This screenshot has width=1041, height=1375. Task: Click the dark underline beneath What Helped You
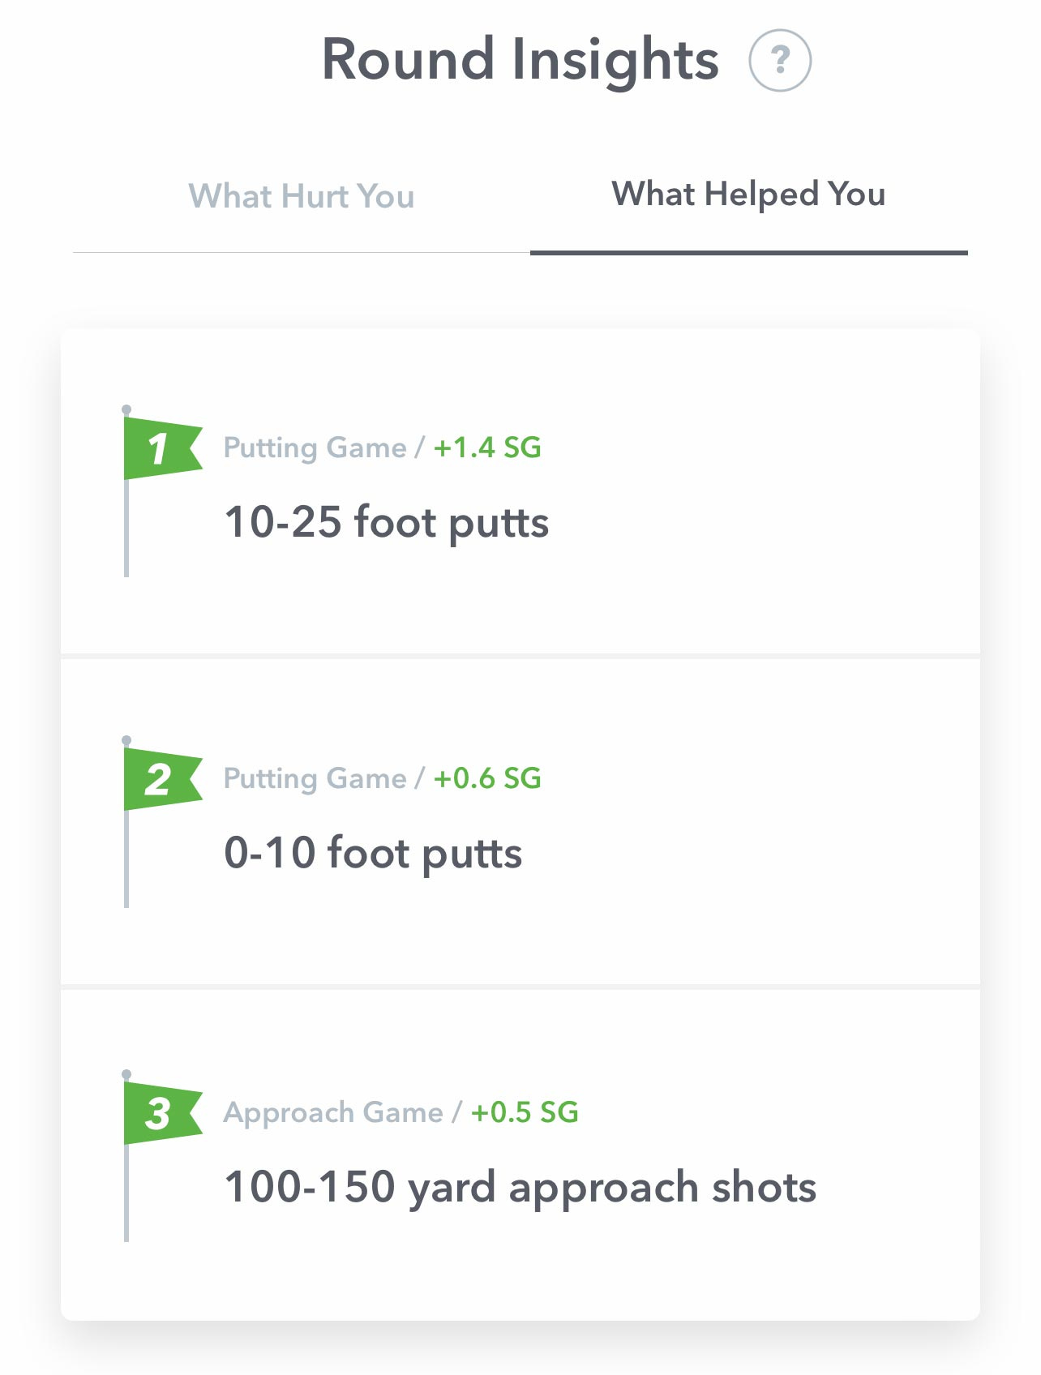point(748,253)
